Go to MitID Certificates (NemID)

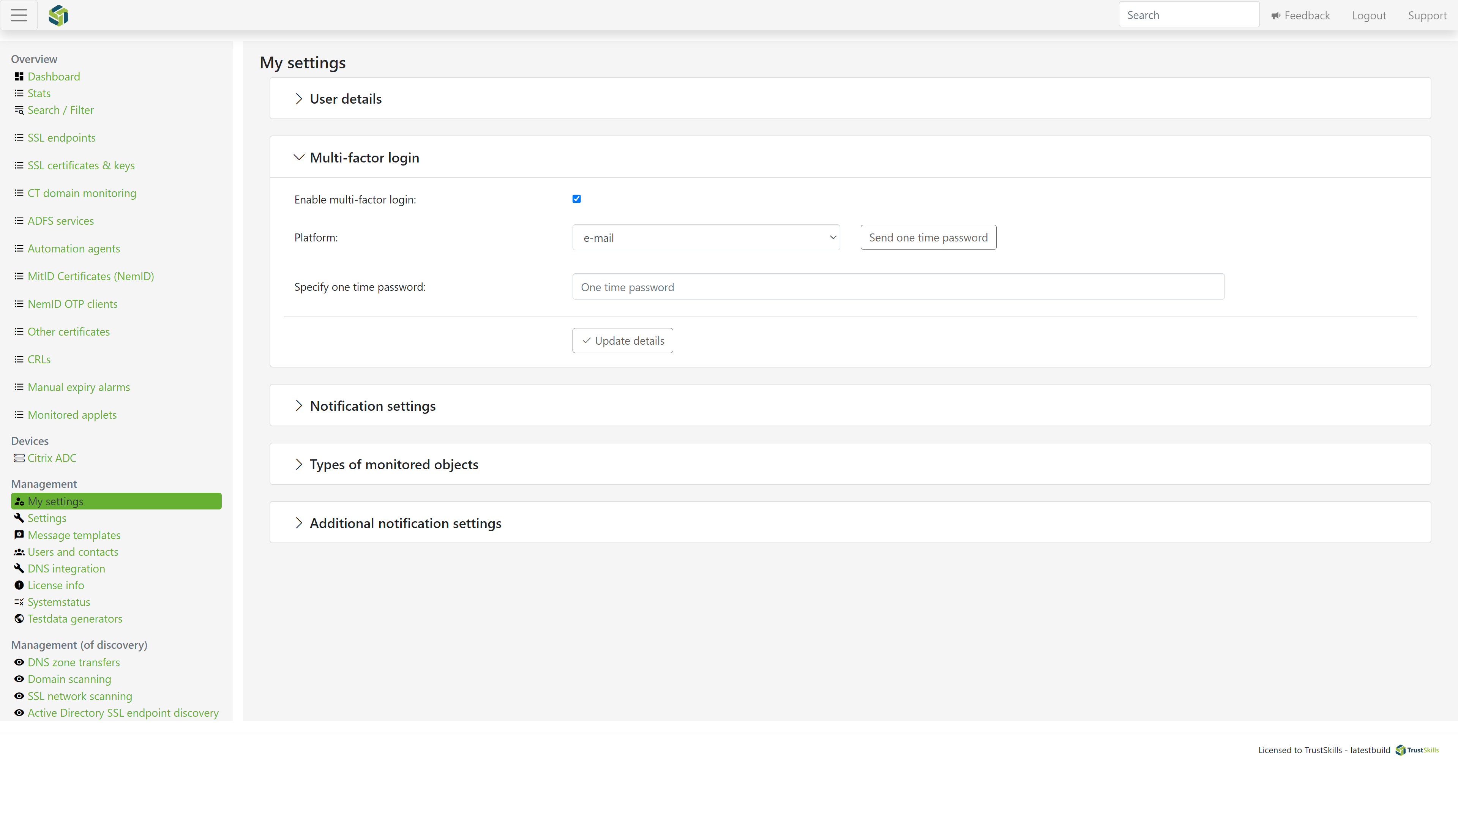91,276
